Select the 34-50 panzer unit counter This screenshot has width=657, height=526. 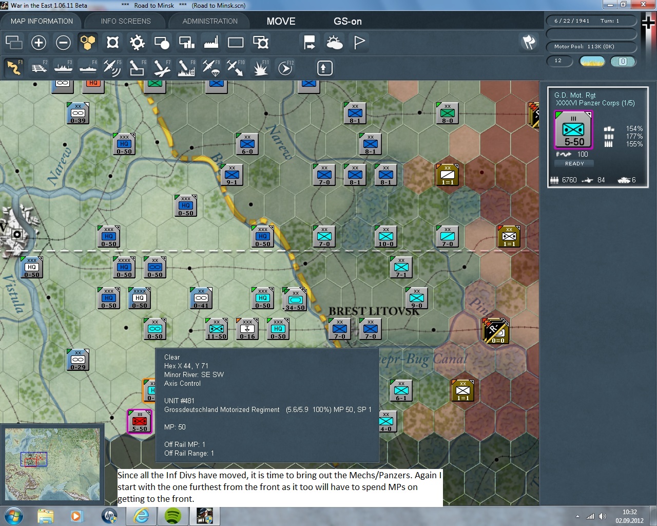pos(295,299)
